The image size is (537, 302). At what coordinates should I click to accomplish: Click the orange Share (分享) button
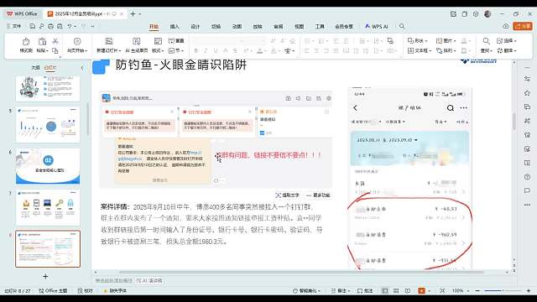coord(522,26)
